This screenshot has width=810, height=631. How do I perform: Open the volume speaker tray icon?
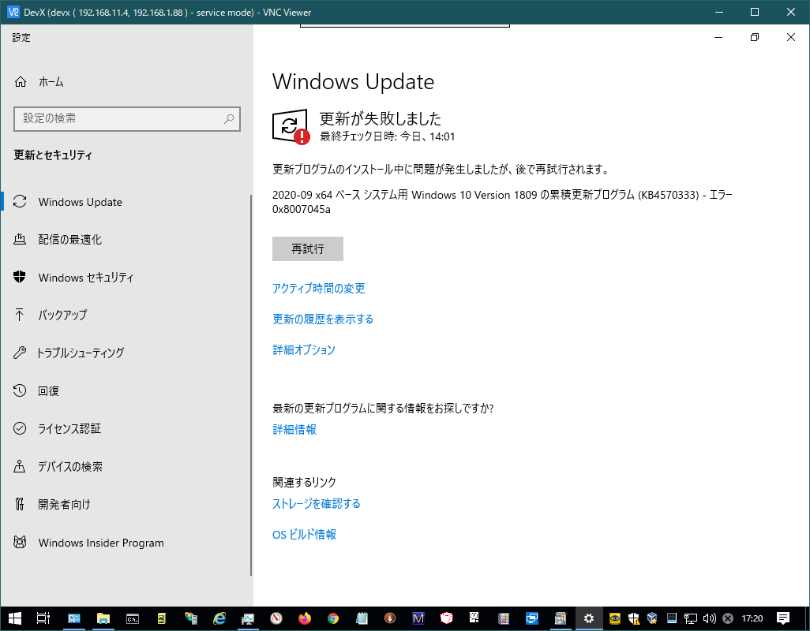pyautogui.click(x=709, y=618)
